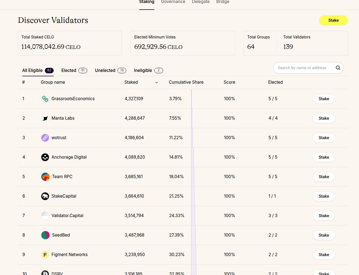Image resolution: width=359 pixels, height=275 pixels.
Task: Click Total Staked CELO value 114,078,042.69
Action: pyautogui.click(x=43, y=47)
